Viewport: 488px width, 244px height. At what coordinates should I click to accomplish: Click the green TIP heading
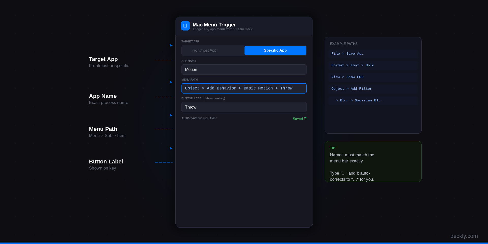coord(332,148)
